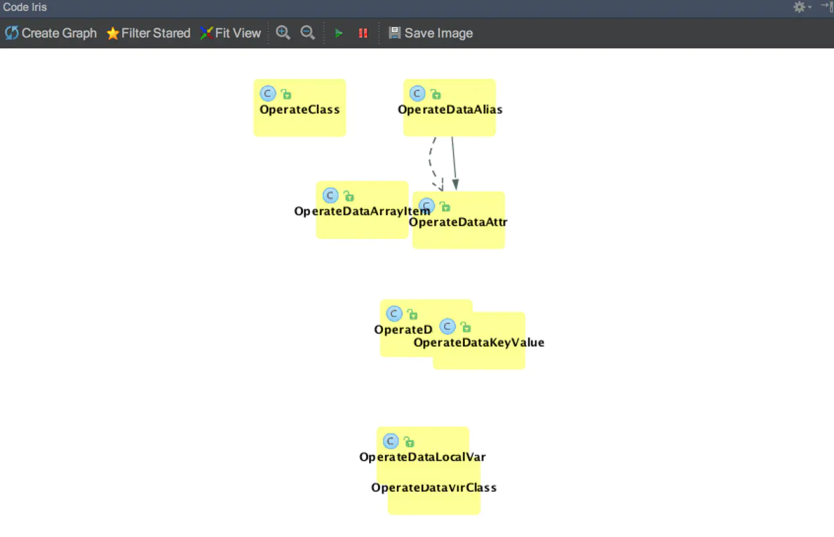Viewport: 834px width, 537px height.
Task: Click the hide-panel arrow in top-right corner
Action: tap(826, 7)
